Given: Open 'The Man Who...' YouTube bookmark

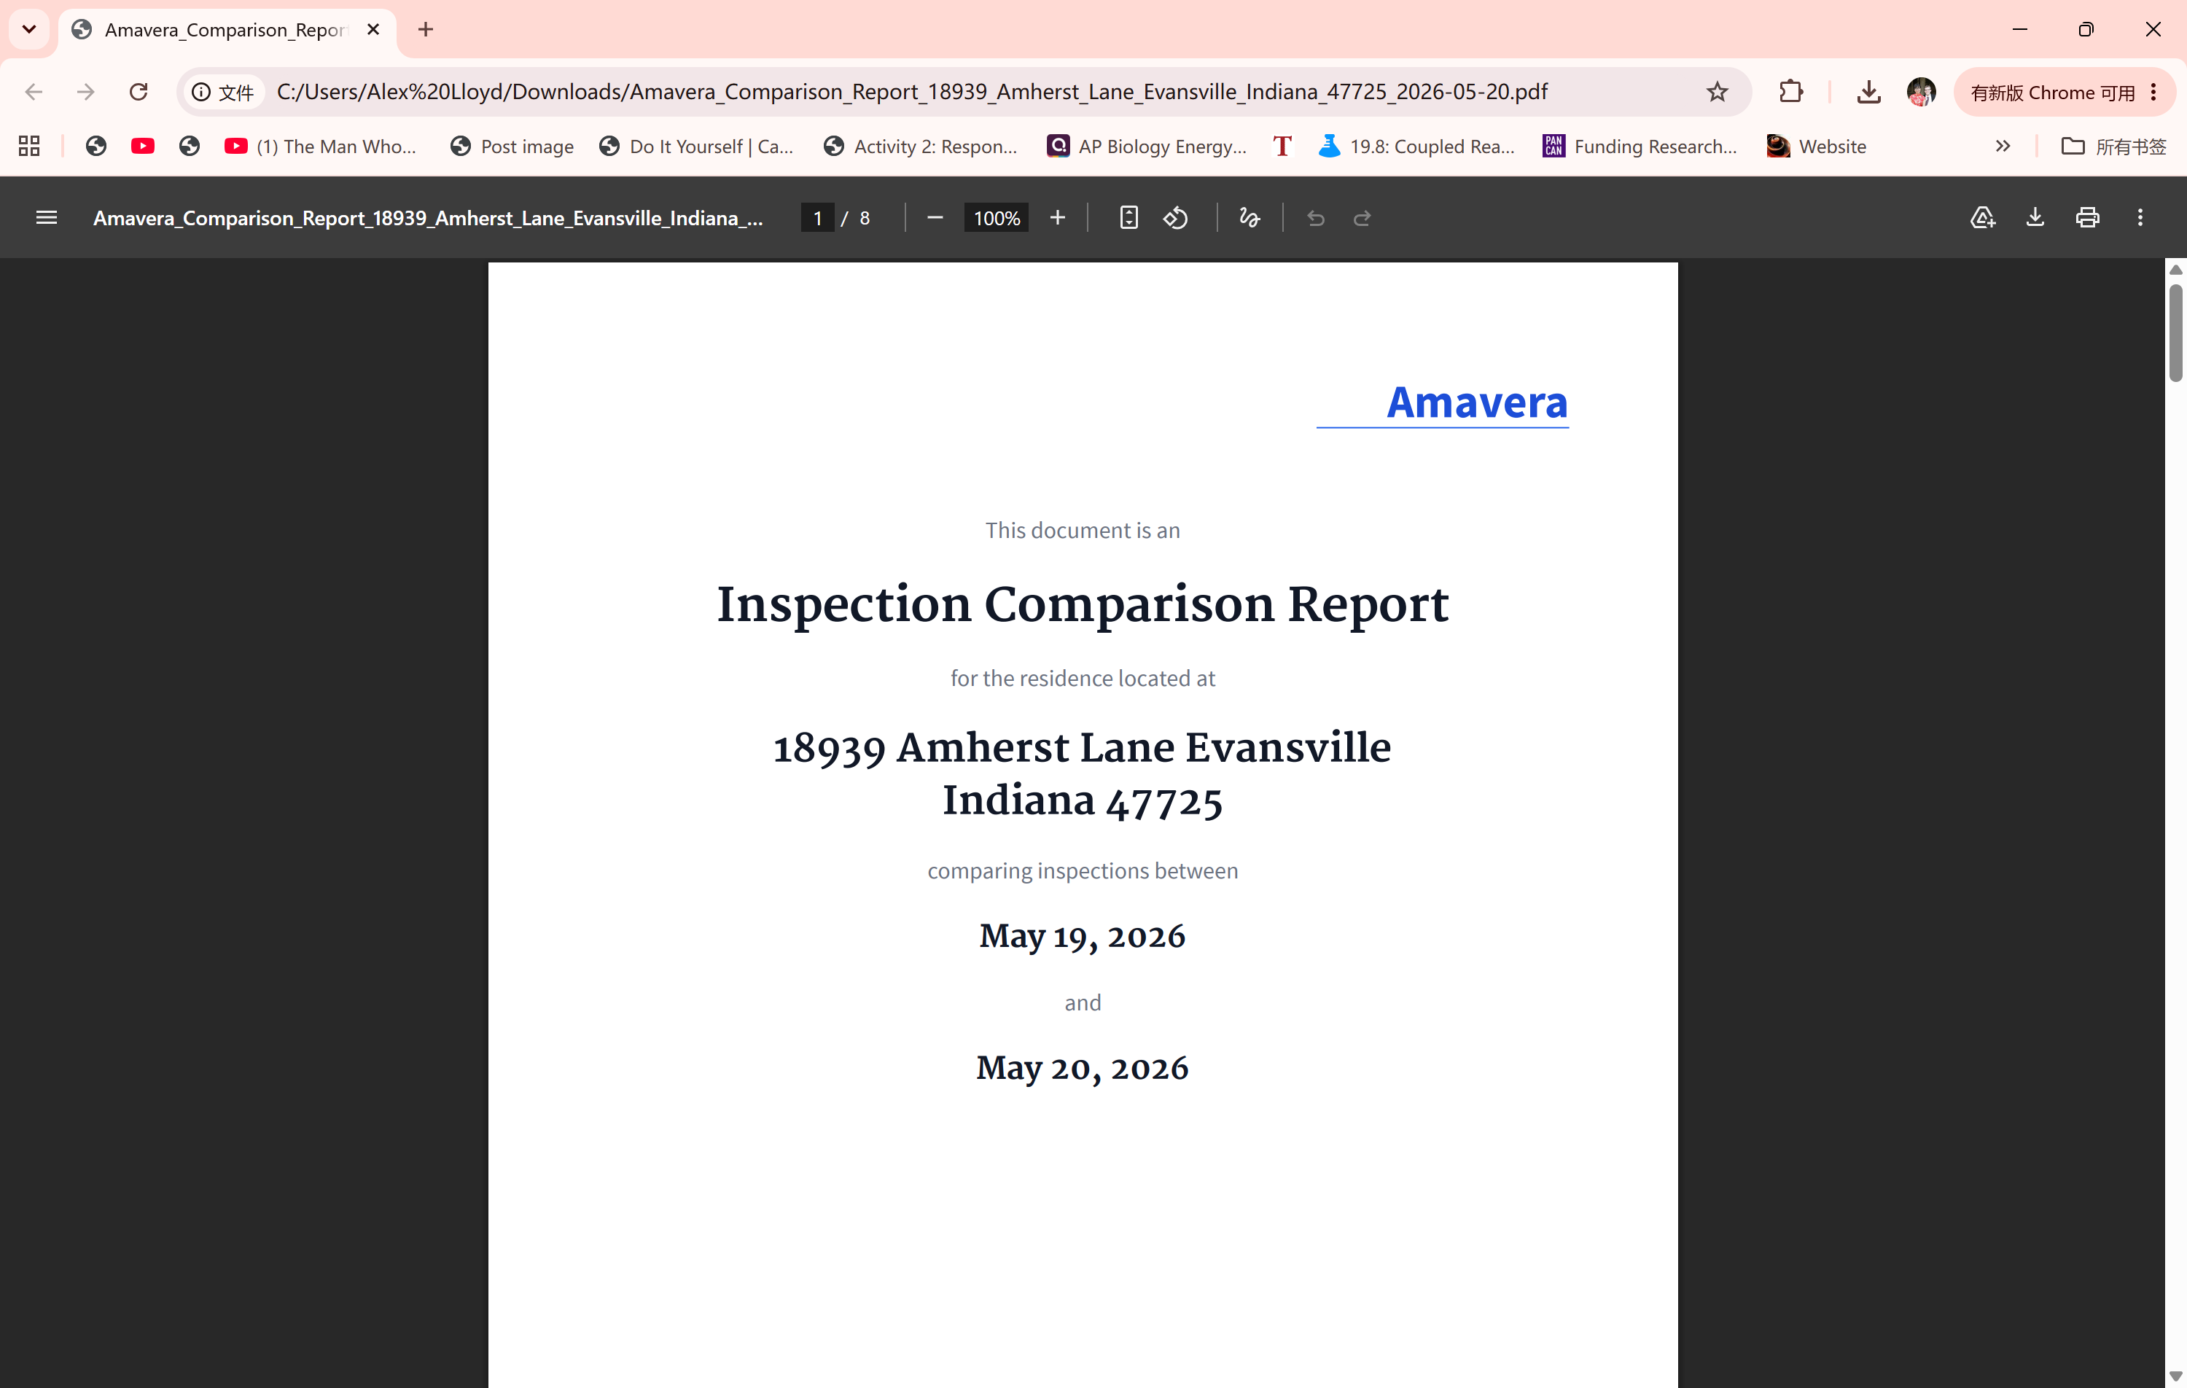Looking at the screenshot, I should [321, 147].
